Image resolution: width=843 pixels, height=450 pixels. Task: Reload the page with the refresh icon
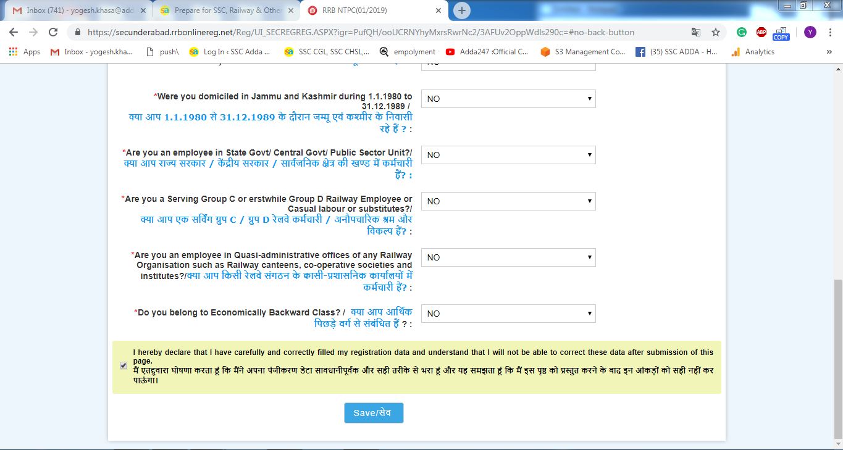[53, 32]
